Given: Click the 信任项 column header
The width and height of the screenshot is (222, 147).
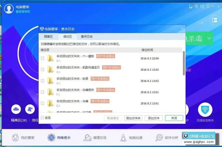Looking at the screenshot, I should tap(45, 50).
